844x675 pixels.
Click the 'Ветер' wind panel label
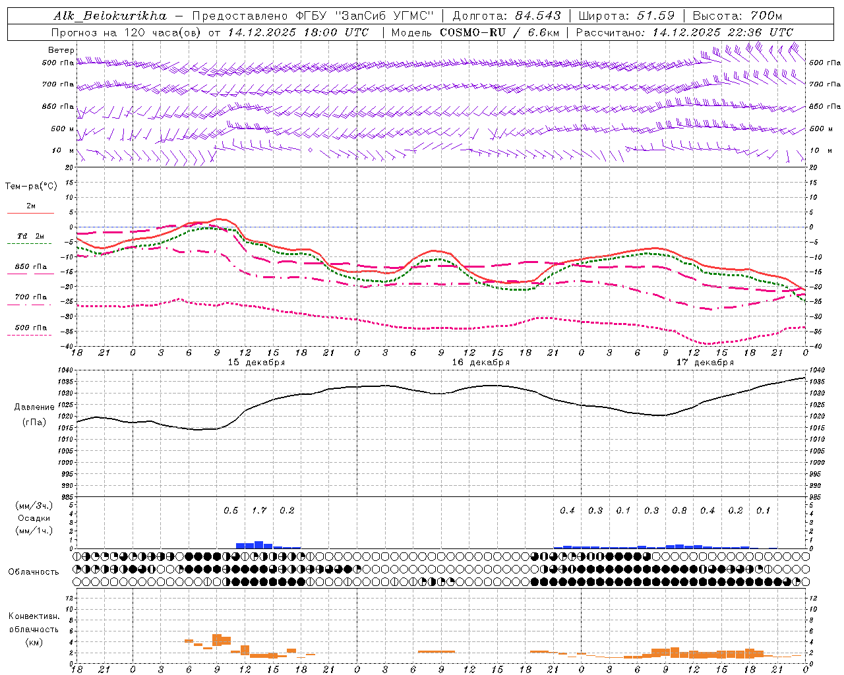[x=61, y=50]
